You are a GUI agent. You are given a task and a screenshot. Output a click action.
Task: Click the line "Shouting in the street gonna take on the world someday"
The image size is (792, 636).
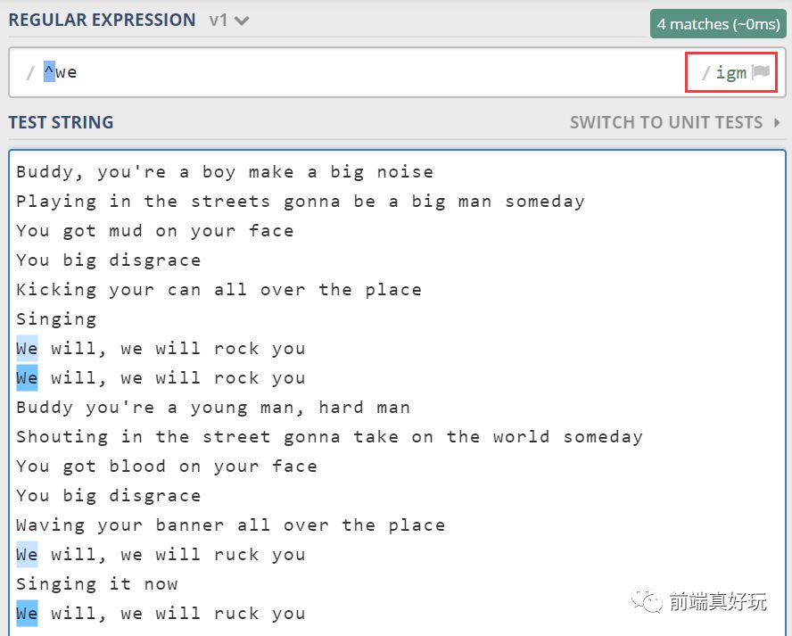[329, 437]
